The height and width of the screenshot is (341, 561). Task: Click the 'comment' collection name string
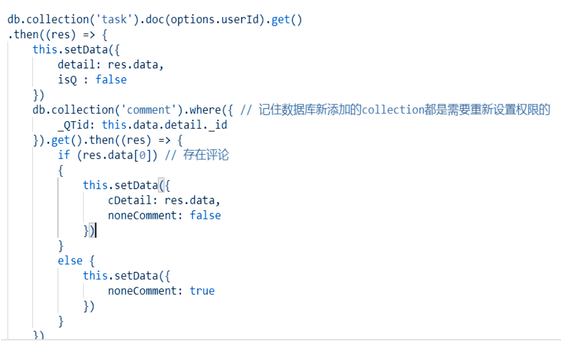pyautogui.click(x=149, y=110)
